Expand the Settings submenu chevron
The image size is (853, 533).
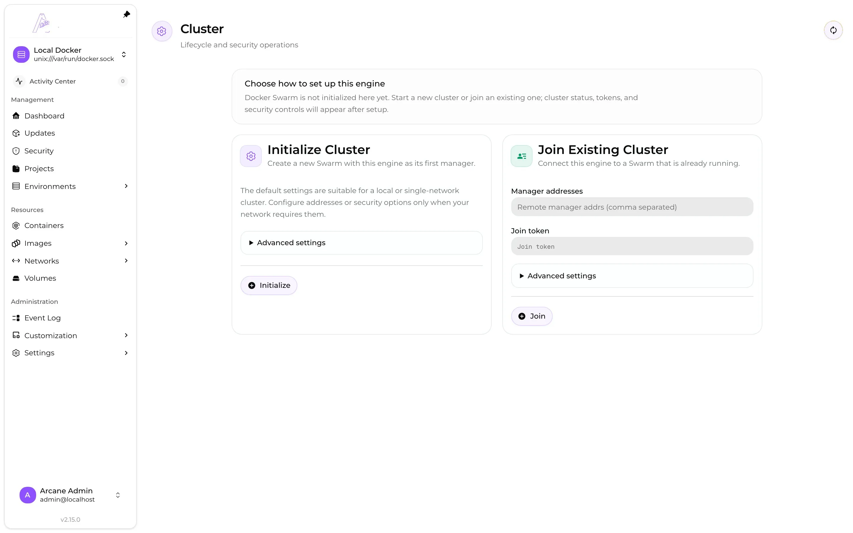(x=126, y=353)
